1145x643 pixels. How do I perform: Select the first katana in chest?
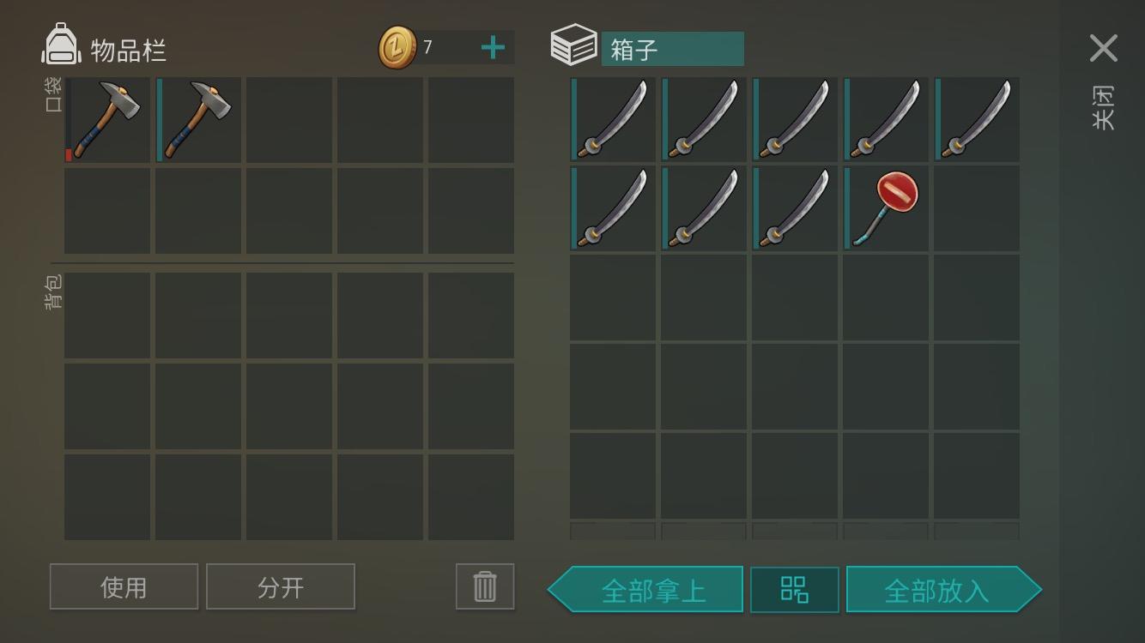point(613,119)
